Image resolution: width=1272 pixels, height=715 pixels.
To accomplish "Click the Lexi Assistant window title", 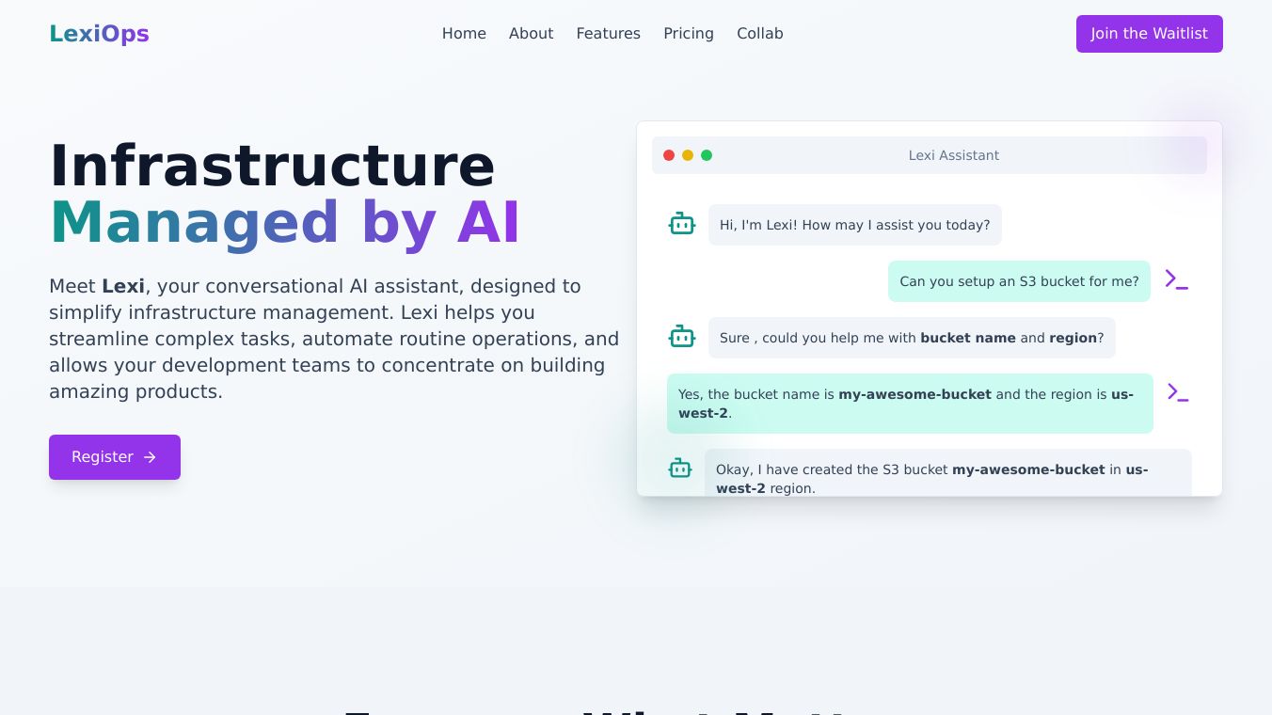I will pyautogui.click(x=953, y=155).
